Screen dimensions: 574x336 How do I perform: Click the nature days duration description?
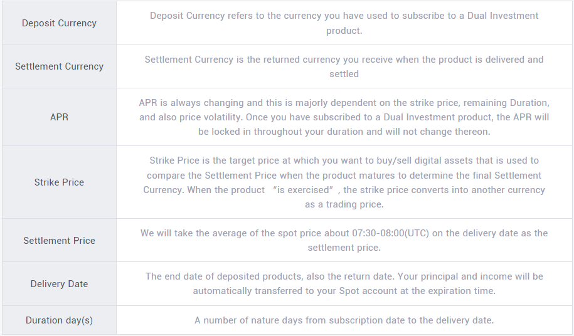[x=344, y=320]
